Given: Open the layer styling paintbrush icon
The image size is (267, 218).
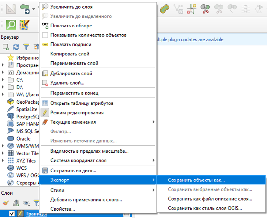Looking at the screenshot, I should [6, 203].
